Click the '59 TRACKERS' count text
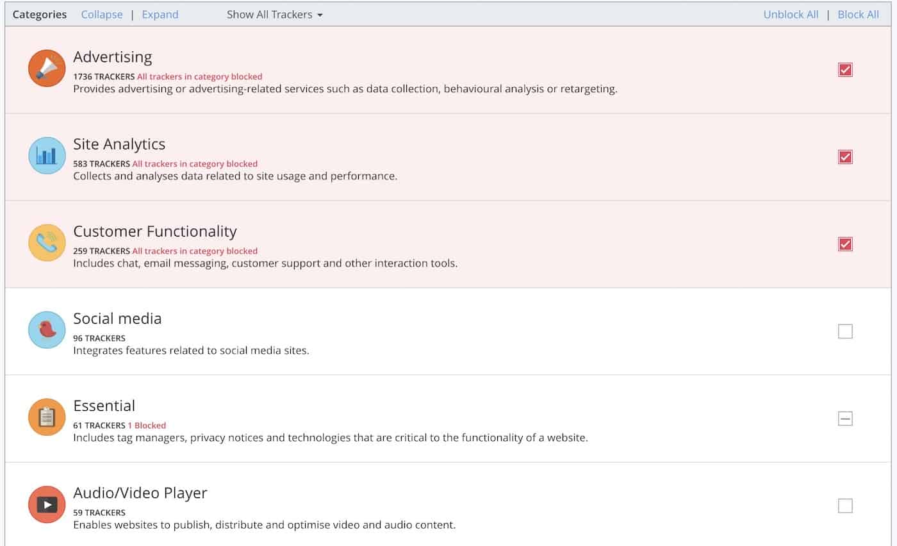 (x=99, y=512)
